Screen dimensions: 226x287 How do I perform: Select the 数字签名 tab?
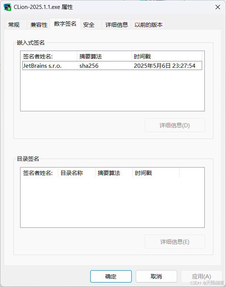[x=65, y=24]
